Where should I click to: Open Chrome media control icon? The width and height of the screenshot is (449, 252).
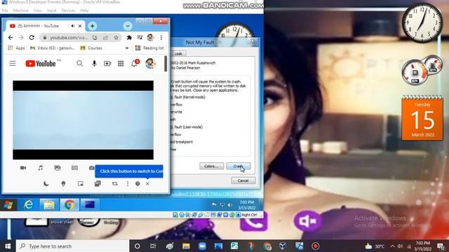point(140,37)
